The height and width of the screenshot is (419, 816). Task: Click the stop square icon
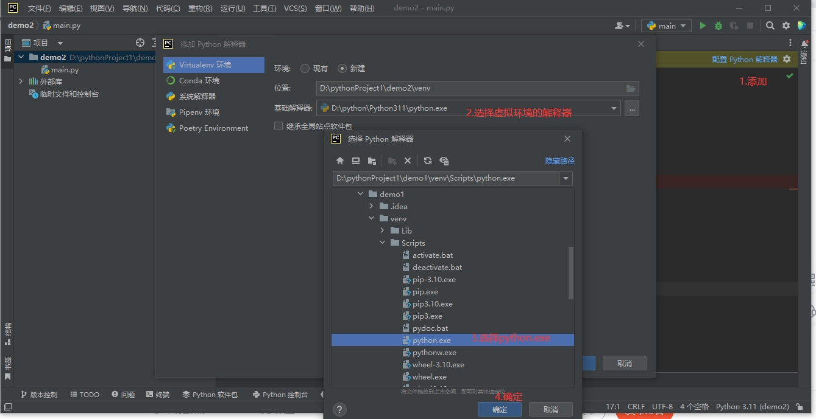click(750, 26)
